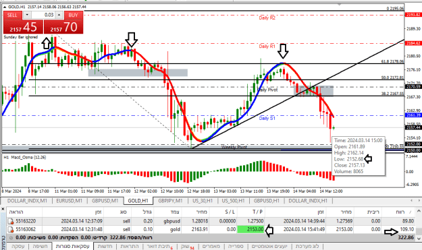The image size is (422, 250).
Task: Switch to the GBPUSD,H1 chart tab
Action: pos(267,201)
